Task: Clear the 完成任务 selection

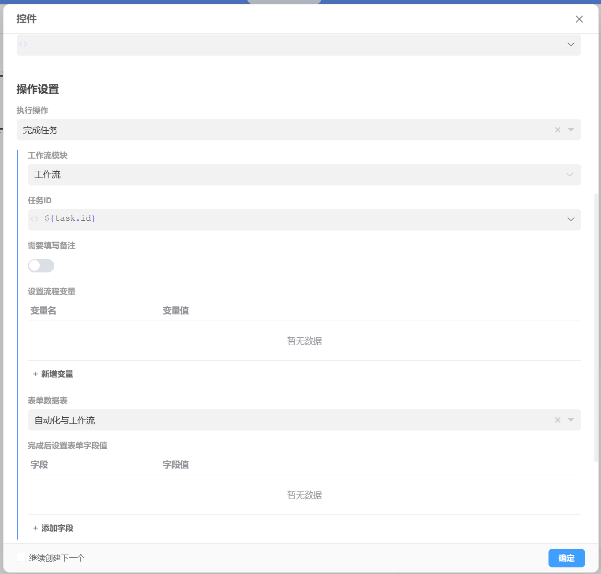Action: tap(558, 130)
